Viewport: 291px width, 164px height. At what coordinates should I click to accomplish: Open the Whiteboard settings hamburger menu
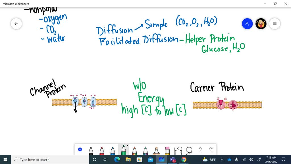point(275,24)
